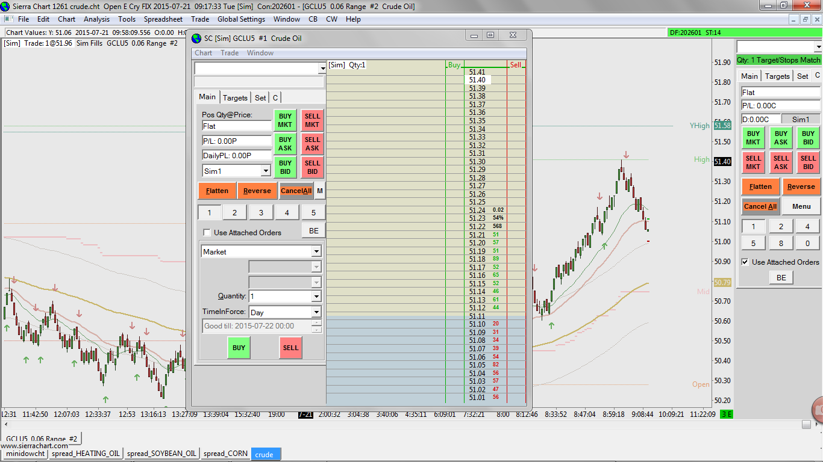Screen dimensions: 823x462
Task: Click the 7-21 date marker on the time axis
Action: click(305, 414)
